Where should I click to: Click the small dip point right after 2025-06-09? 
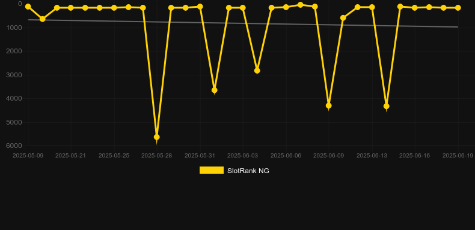point(343,18)
